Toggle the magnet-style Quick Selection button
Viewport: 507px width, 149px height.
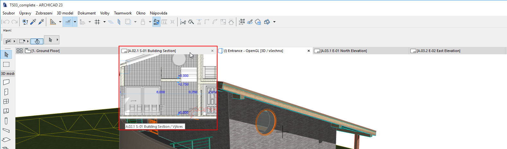pos(37,41)
